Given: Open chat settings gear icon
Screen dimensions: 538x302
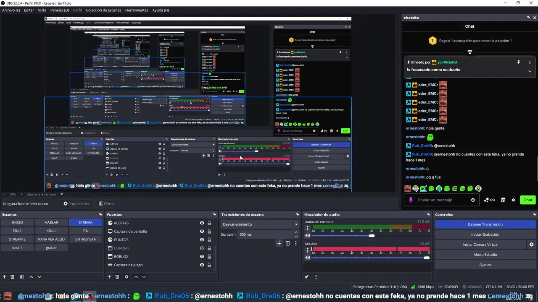Looking at the screenshot, I should [513, 200].
